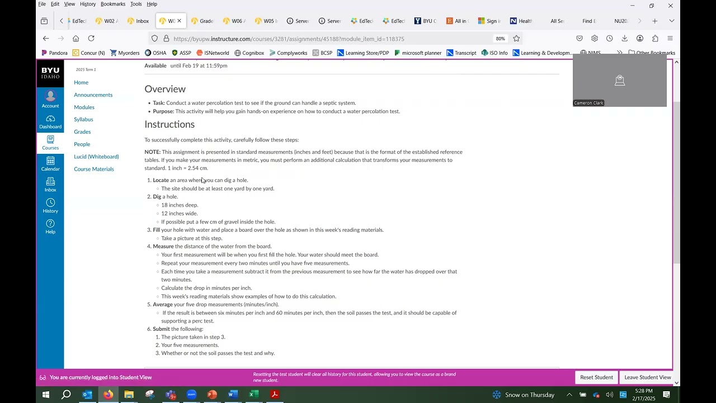The width and height of the screenshot is (716, 403).
Task: Switch to the Inbox browser tab
Action: click(138, 21)
